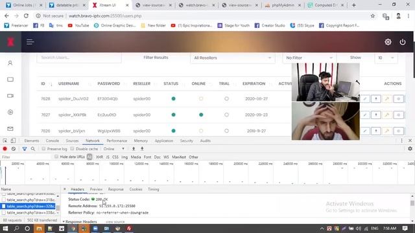Click the pencil edit icon for user 7028

[365, 99]
